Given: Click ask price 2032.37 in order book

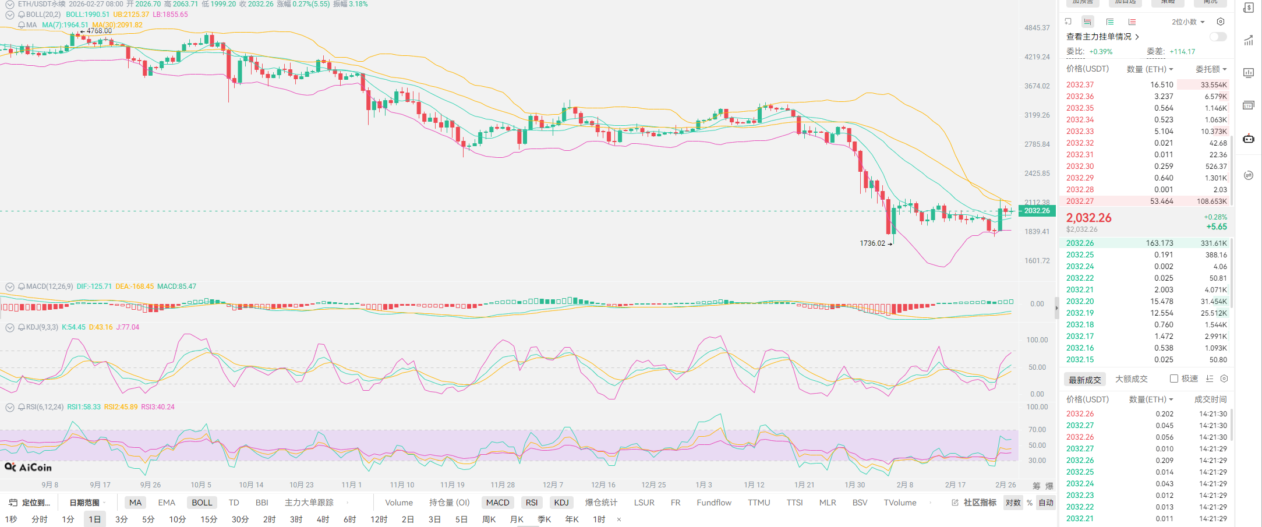Looking at the screenshot, I should [1080, 84].
